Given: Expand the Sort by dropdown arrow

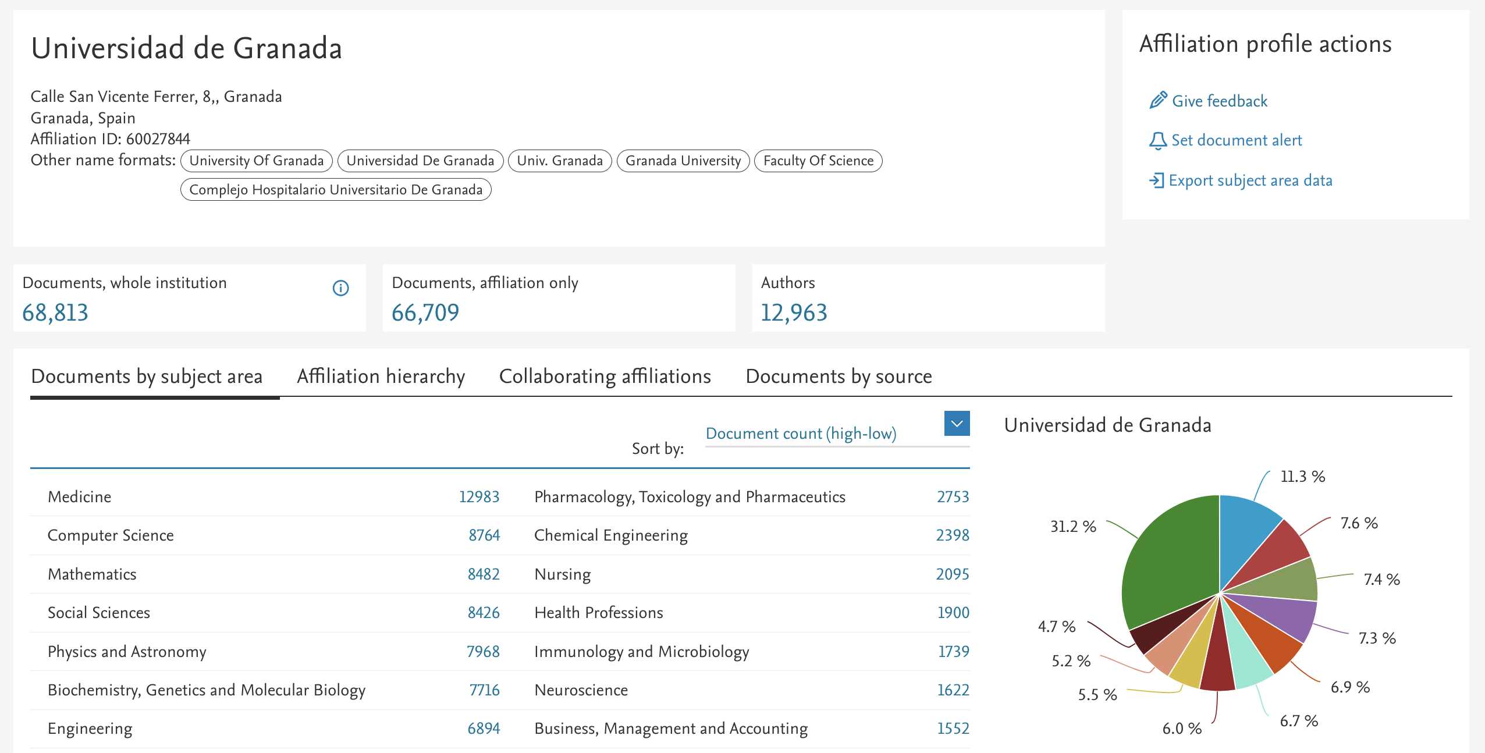Looking at the screenshot, I should (957, 424).
